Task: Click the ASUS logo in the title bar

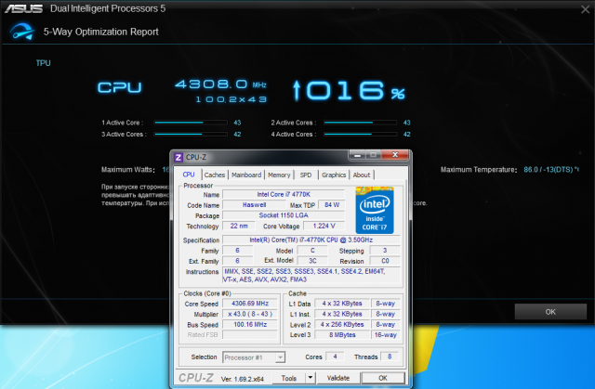Action: coord(23,8)
